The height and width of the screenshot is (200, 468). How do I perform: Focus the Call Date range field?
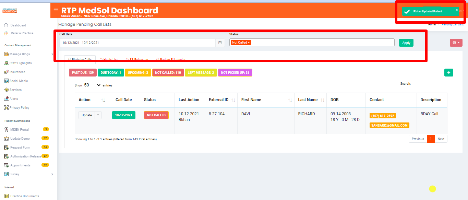tap(137, 43)
